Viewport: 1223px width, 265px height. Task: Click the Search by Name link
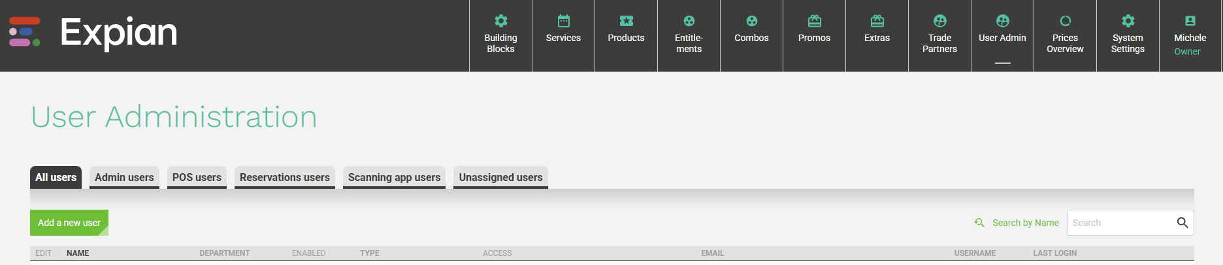pos(1025,223)
